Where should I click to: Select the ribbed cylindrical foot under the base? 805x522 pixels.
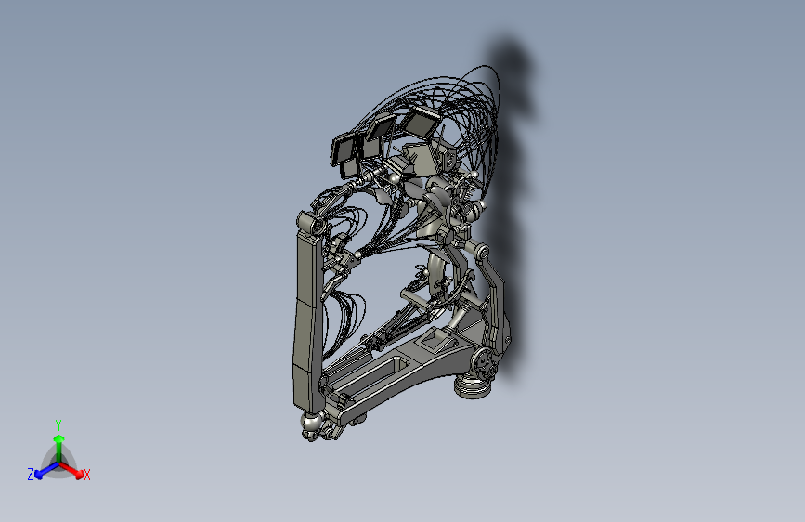pos(473,386)
